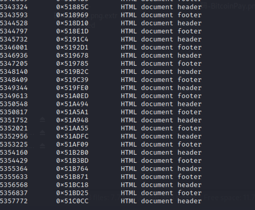The width and height of the screenshot is (255, 210).
Task: Click the last line offset 5357772
Action: pos(14,201)
